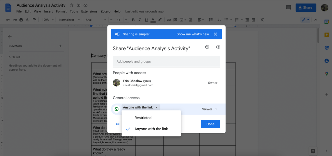Click the copy link icon button
Screen dimensions: 332x156
pos(118,124)
